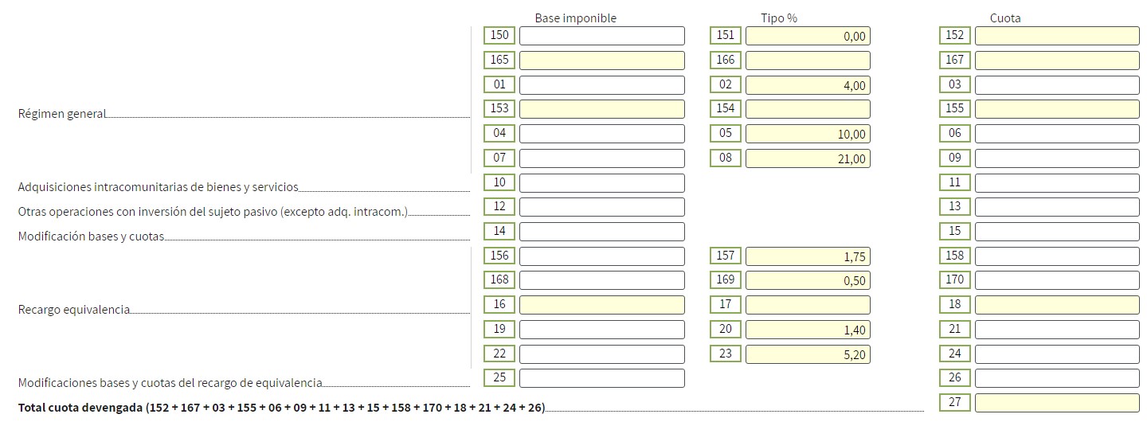1147x422 pixels.
Task: Click the Base imponible field 150
Action: tap(601, 36)
